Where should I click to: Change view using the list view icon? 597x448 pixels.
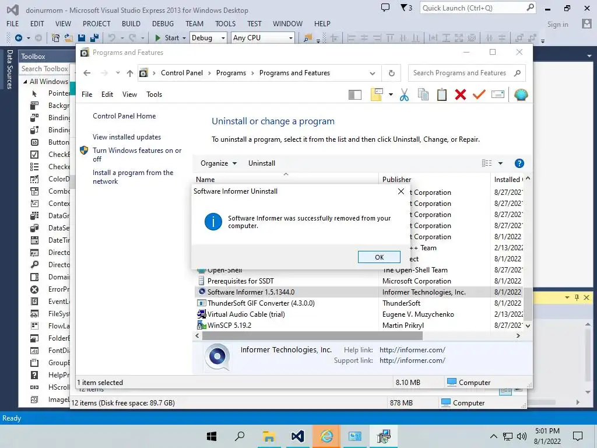[x=487, y=163]
